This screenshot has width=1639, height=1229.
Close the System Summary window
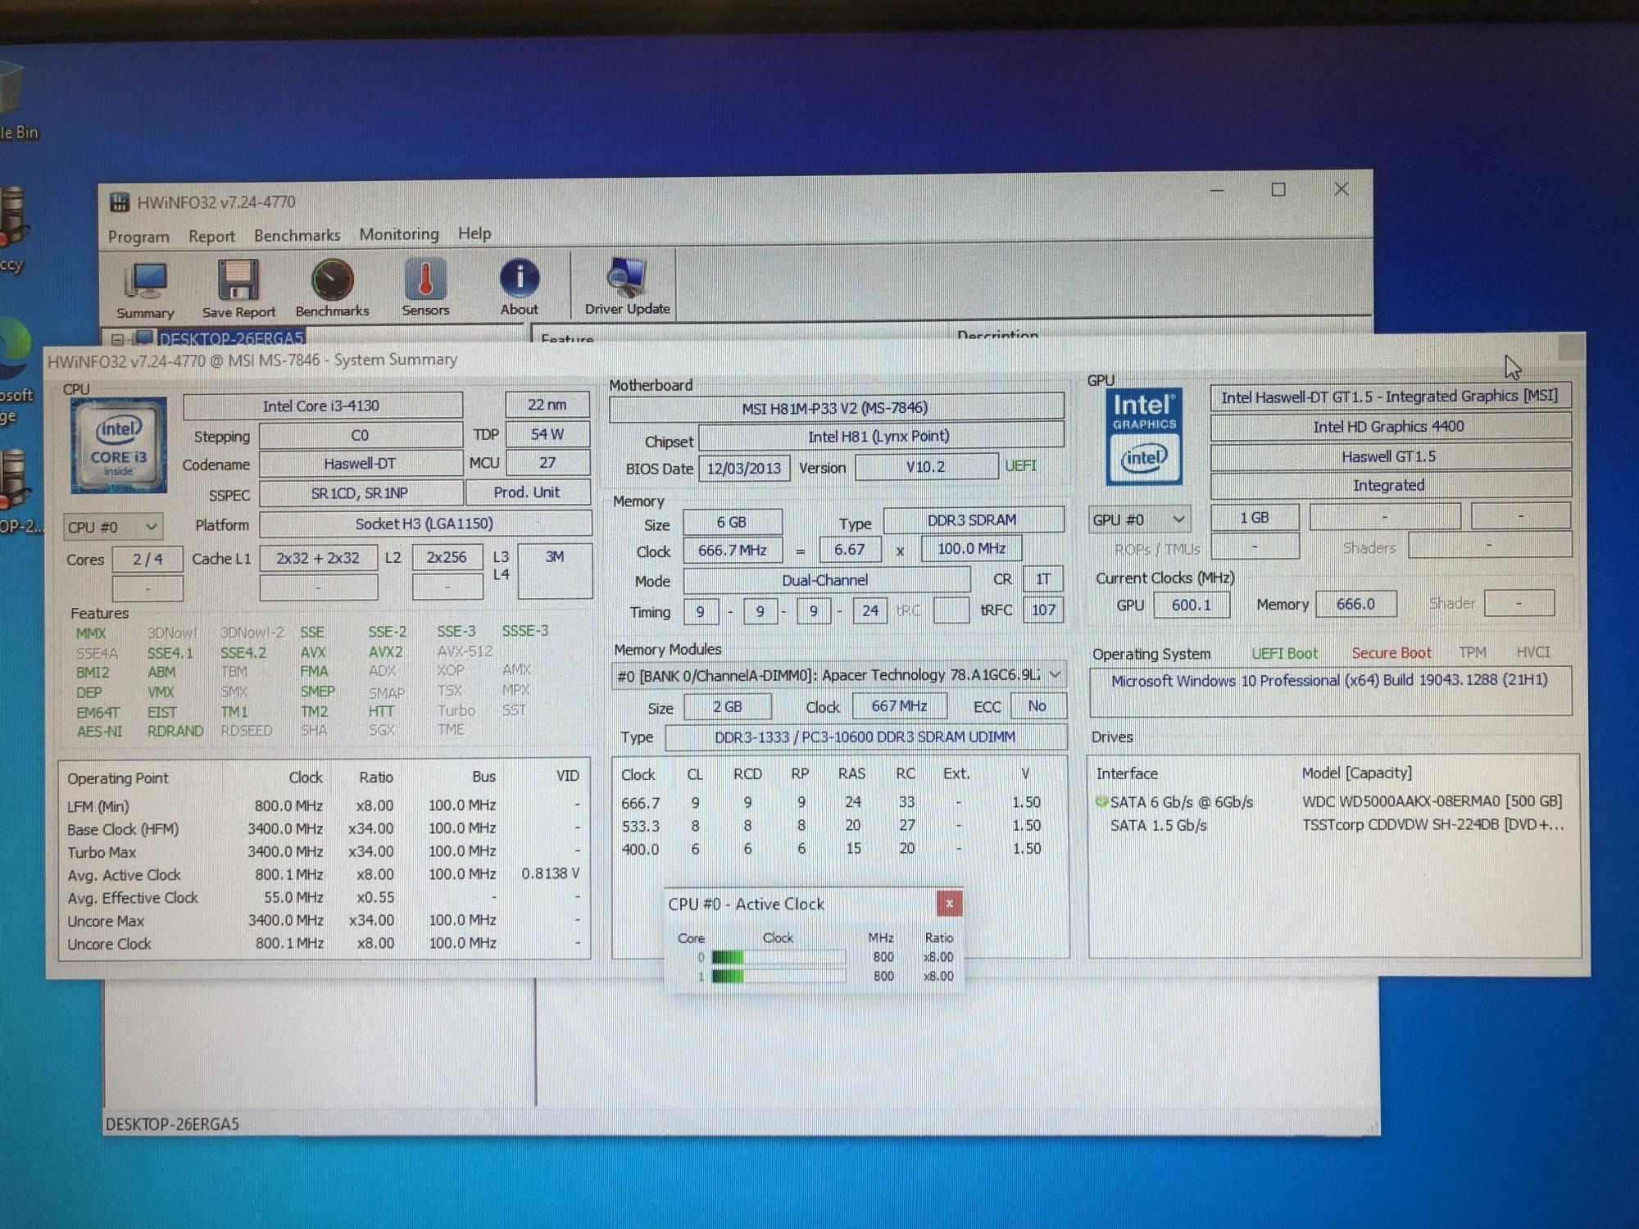(x=1570, y=347)
